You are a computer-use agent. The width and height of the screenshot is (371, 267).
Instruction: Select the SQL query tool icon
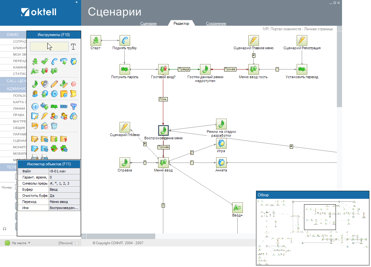pos(54,107)
